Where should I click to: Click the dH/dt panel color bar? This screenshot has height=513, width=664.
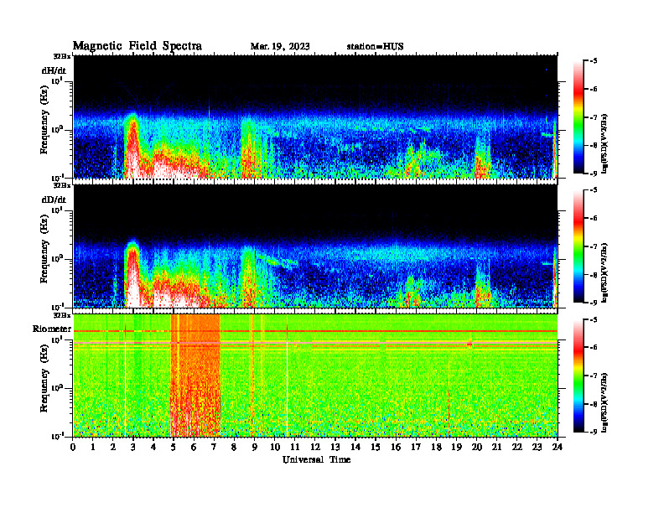(578, 117)
